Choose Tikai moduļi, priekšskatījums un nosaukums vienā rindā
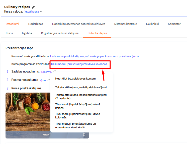Screen dimensions: 187x144 point(75,125)
